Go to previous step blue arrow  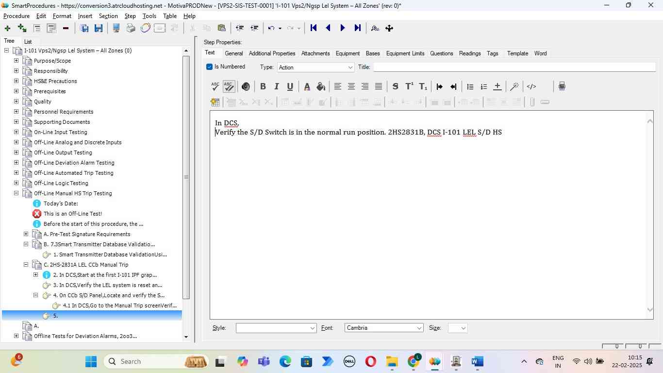coord(328,28)
